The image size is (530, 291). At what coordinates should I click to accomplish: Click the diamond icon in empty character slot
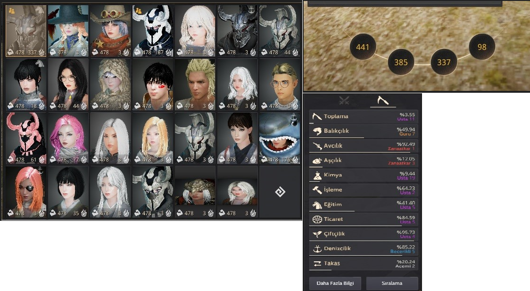(280, 192)
